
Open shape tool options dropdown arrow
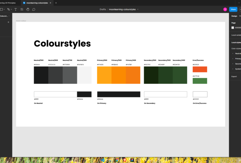pyautogui.click(x=4, y=9)
